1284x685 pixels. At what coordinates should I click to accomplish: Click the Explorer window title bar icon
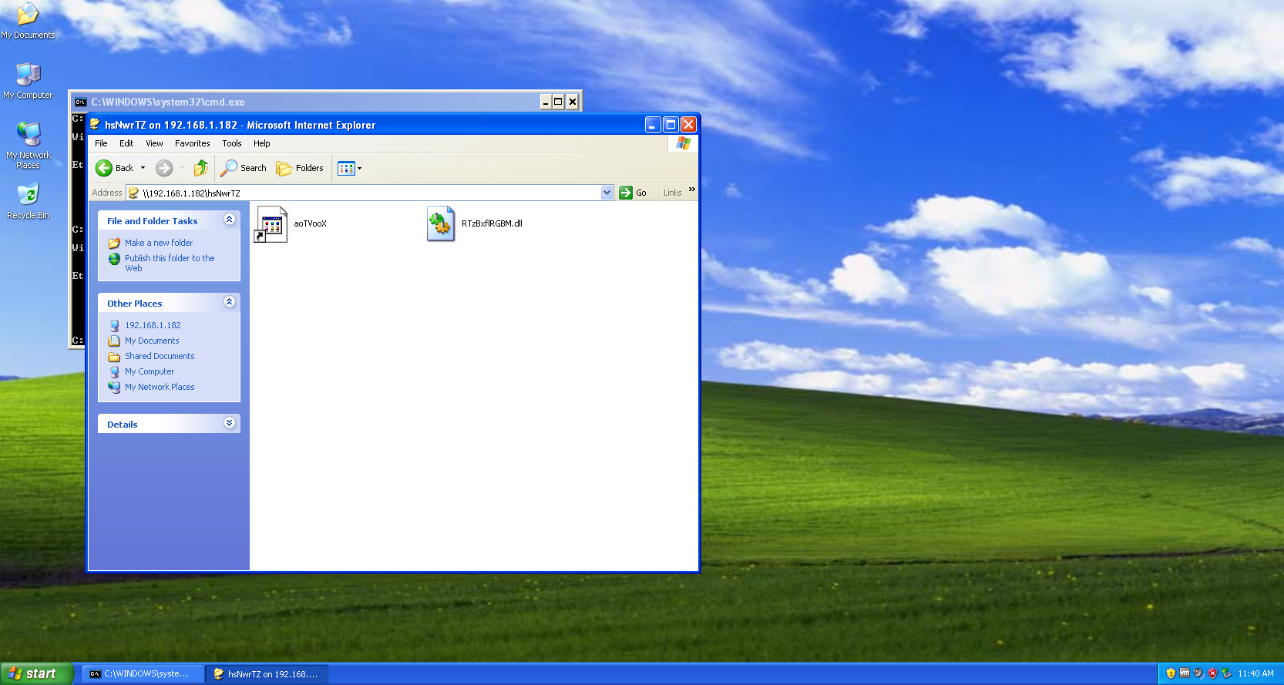(x=95, y=124)
